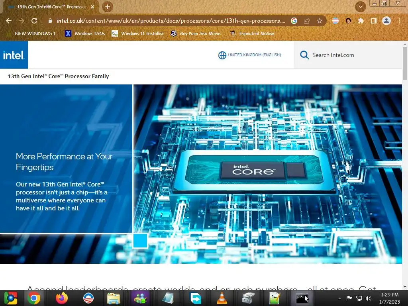This screenshot has width=408, height=306.
Task: Click 13th Gen Intel Core Processor Family heading
Action: [x=58, y=76]
